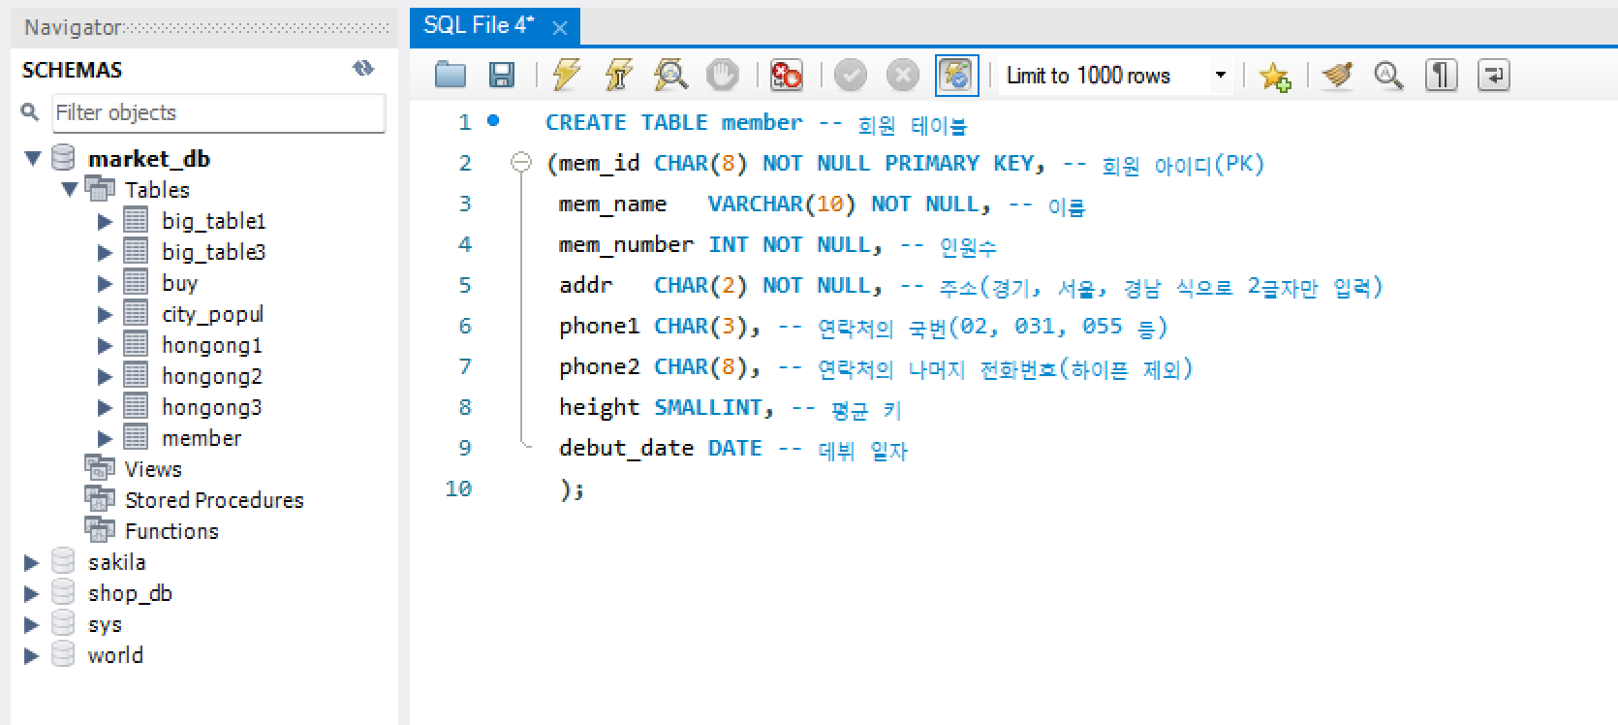Image resolution: width=1618 pixels, height=725 pixels.
Task: Expand the hongong1 table
Action: (106, 345)
